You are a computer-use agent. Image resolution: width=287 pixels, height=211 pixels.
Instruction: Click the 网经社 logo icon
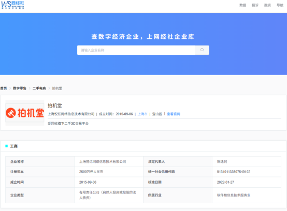tap(12, 5)
